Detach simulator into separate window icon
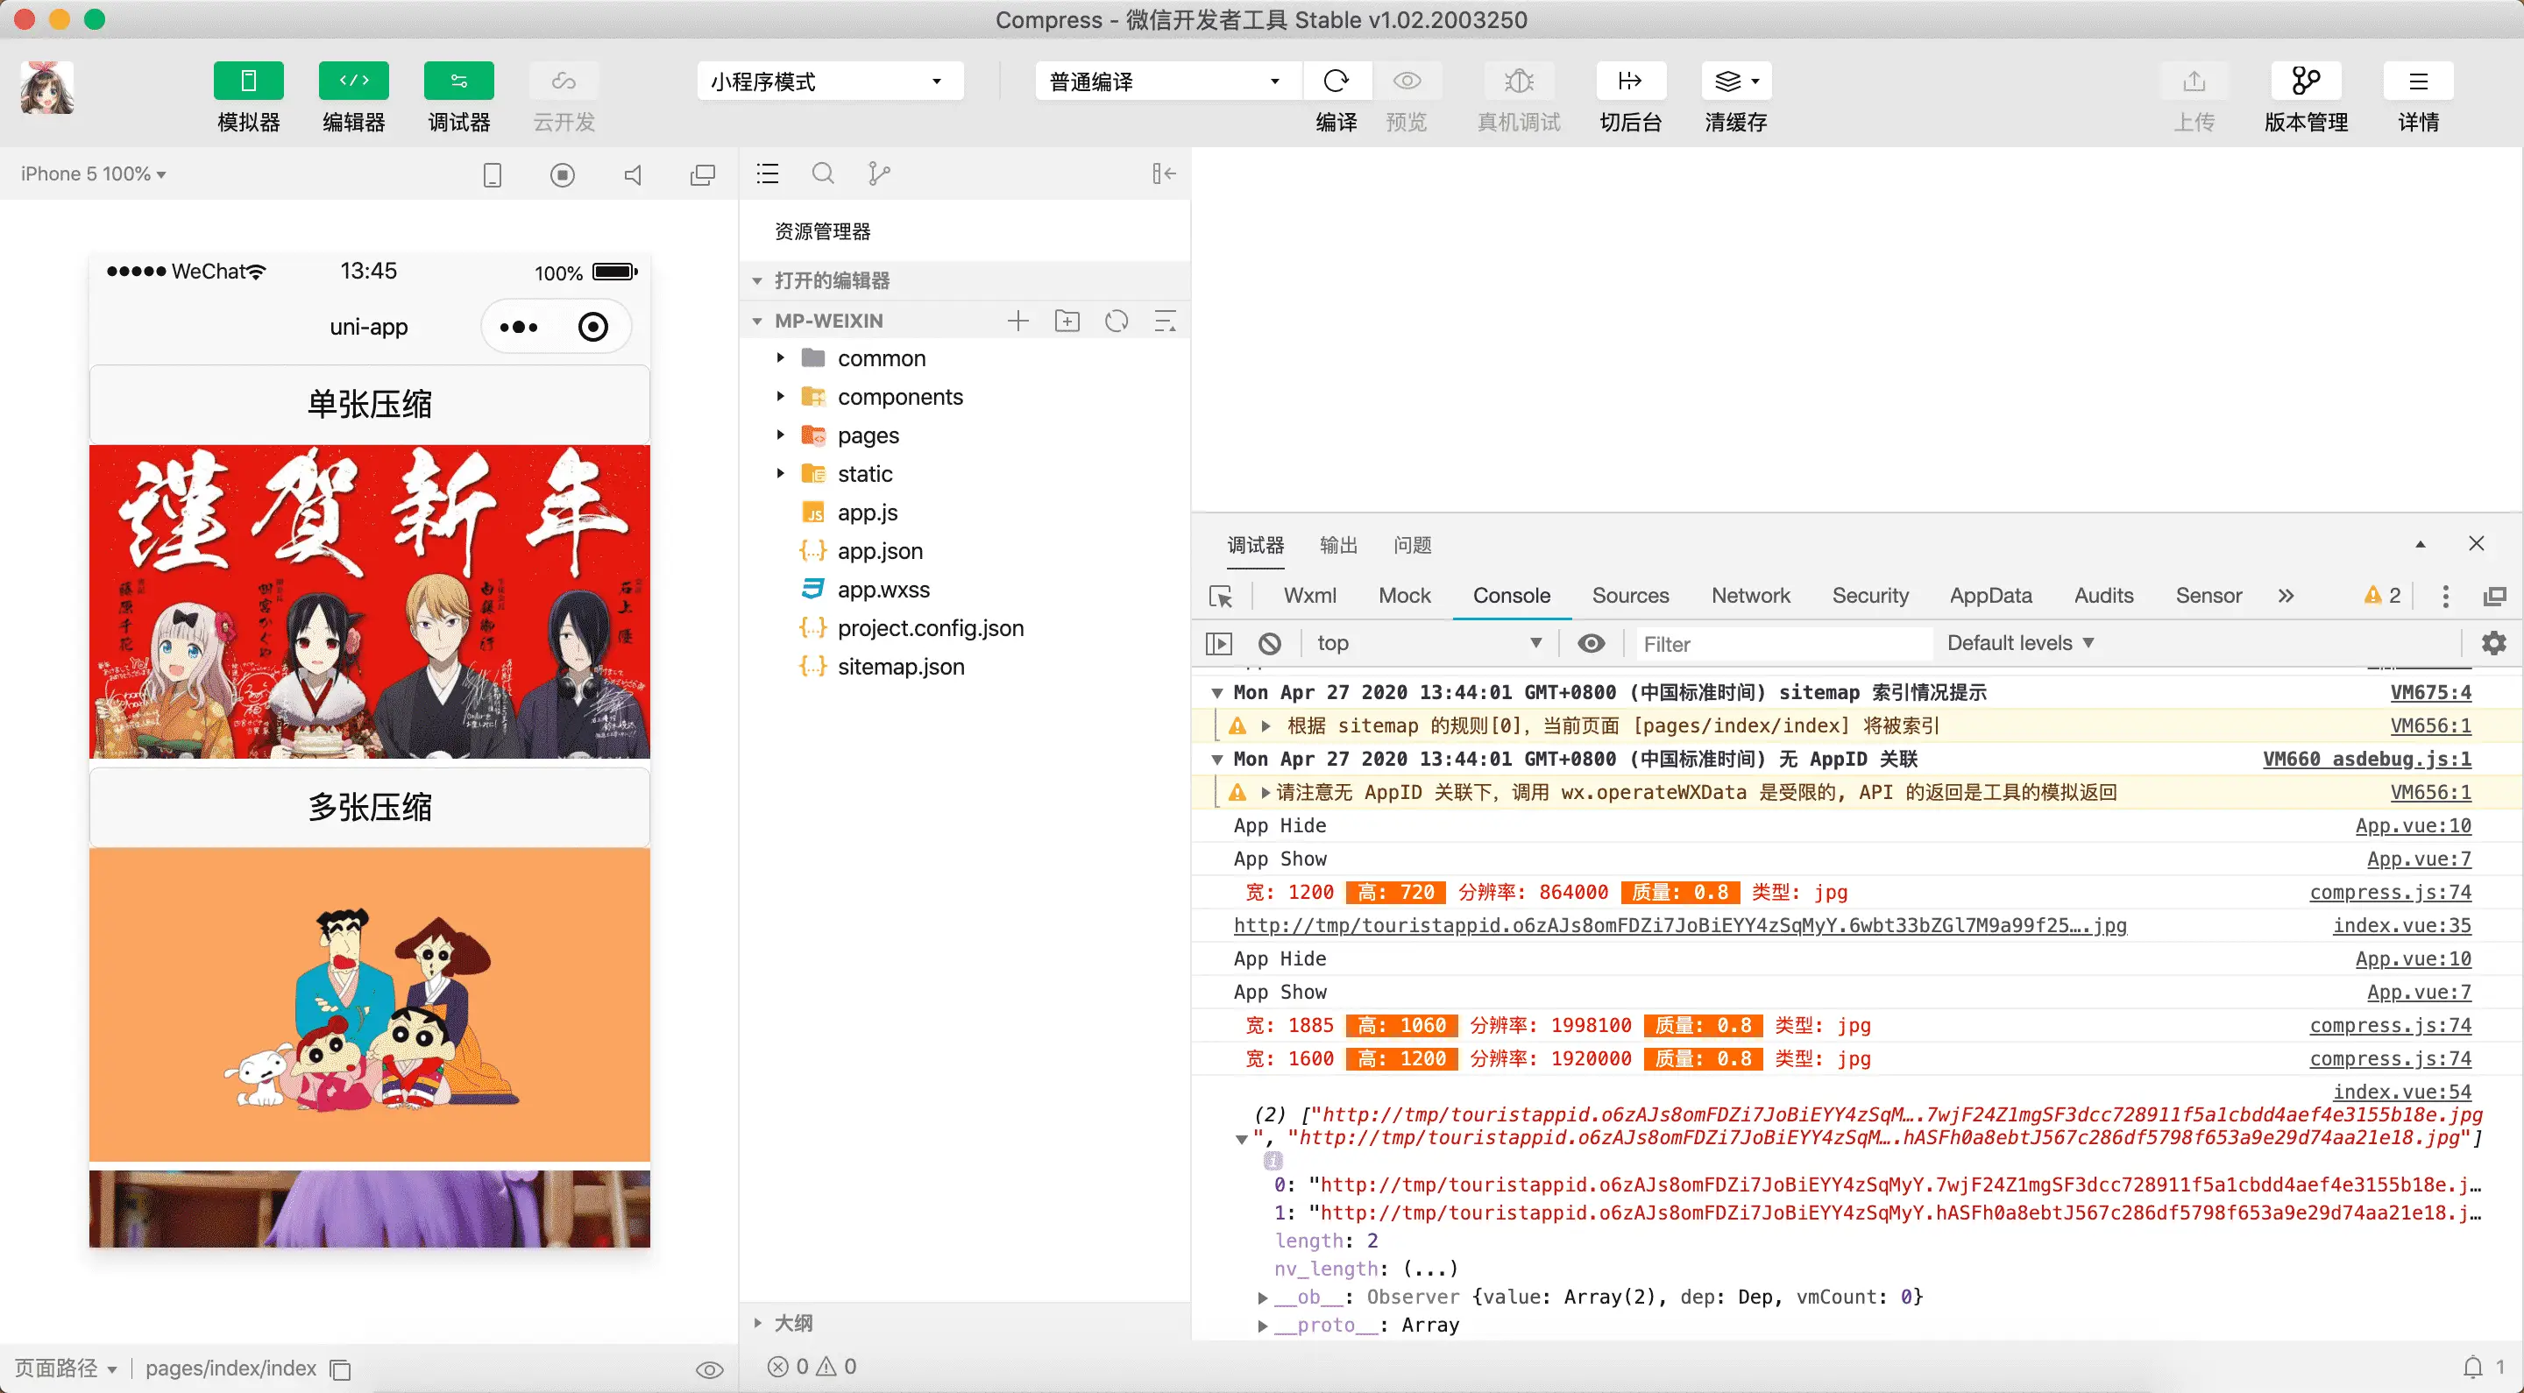This screenshot has height=1393, width=2524. coord(703,174)
